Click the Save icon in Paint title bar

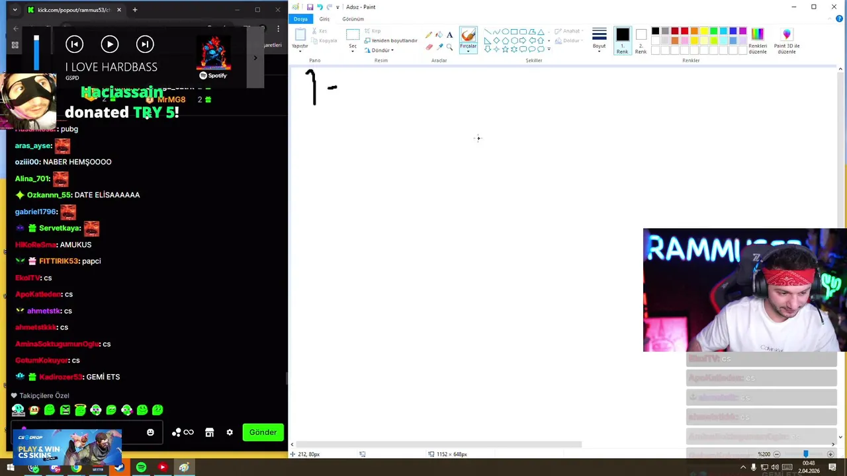point(310,7)
